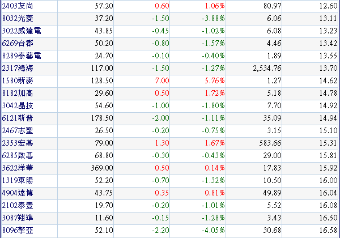Open stock link 6269台郡
This screenshot has width=340, height=238.
[18, 43]
